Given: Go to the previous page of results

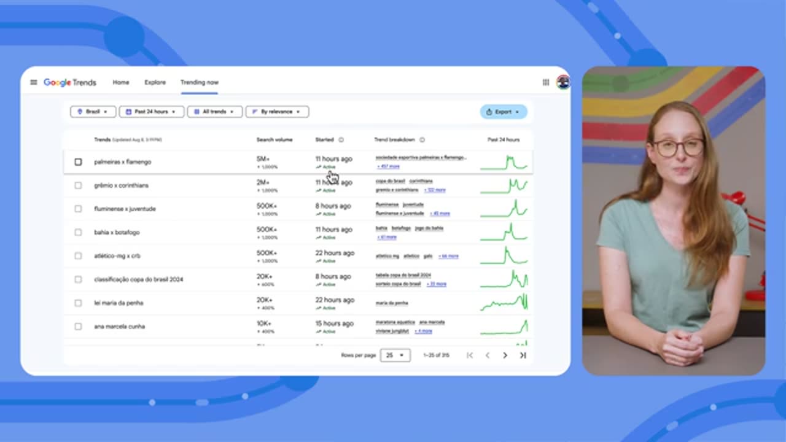Looking at the screenshot, I should point(488,355).
